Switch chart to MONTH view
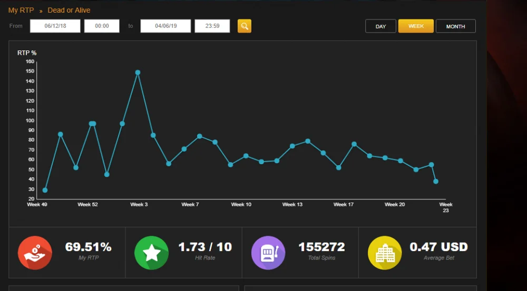 [456, 26]
